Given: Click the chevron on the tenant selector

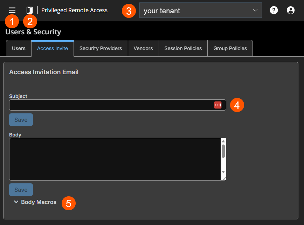Looking at the screenshot, I should (x=256, y=10).
